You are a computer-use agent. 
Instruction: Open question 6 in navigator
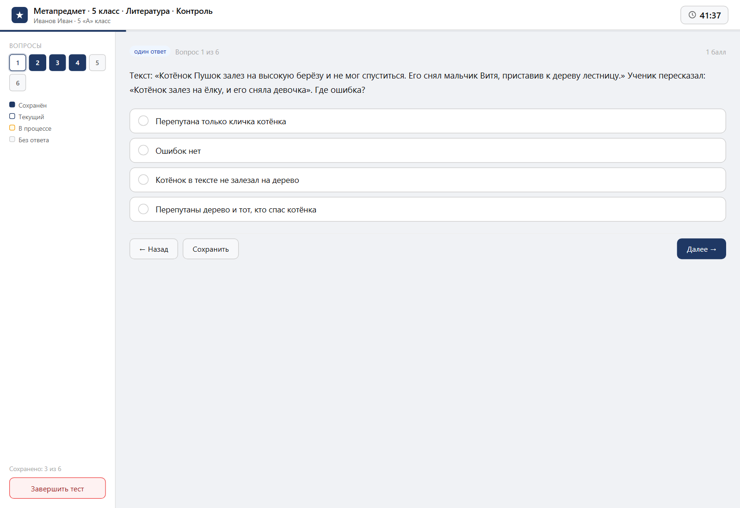click(18, 83)
